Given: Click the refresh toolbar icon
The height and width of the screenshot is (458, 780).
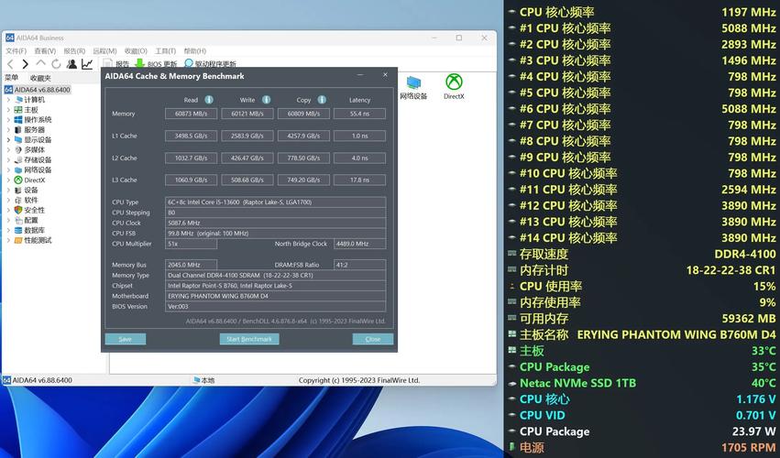Looking at the screenshot, I should 56,64.
